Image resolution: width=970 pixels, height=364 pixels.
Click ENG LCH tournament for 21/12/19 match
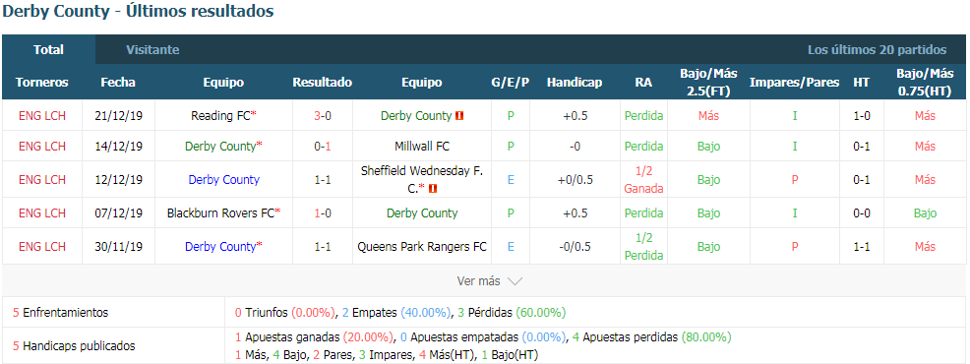[x=42, y=116]
